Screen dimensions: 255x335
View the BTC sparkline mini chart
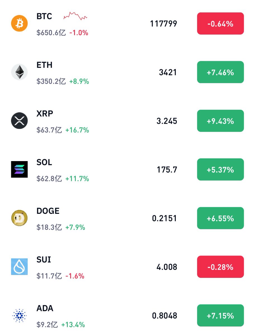click(x=75, y=16)
